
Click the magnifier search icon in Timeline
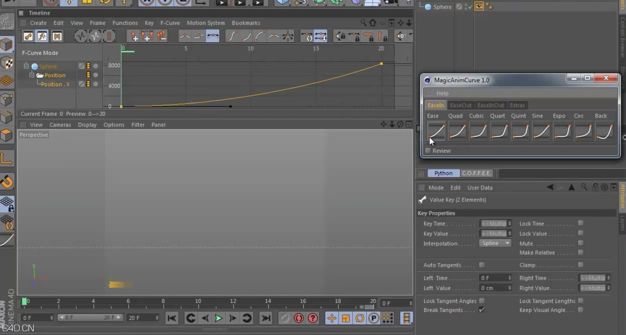[x=363, y=23]
